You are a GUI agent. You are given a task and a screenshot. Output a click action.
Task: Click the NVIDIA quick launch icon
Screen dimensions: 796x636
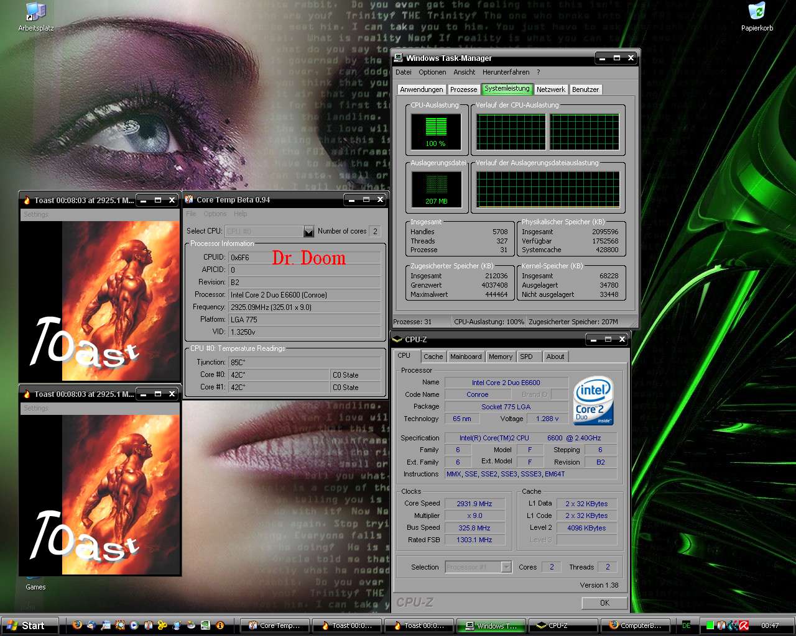205,625
